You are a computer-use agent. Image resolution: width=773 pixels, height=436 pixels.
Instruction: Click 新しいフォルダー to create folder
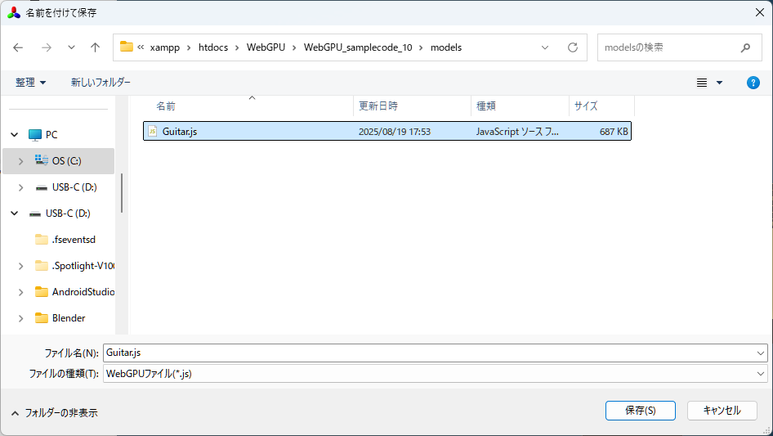[101, 83]
